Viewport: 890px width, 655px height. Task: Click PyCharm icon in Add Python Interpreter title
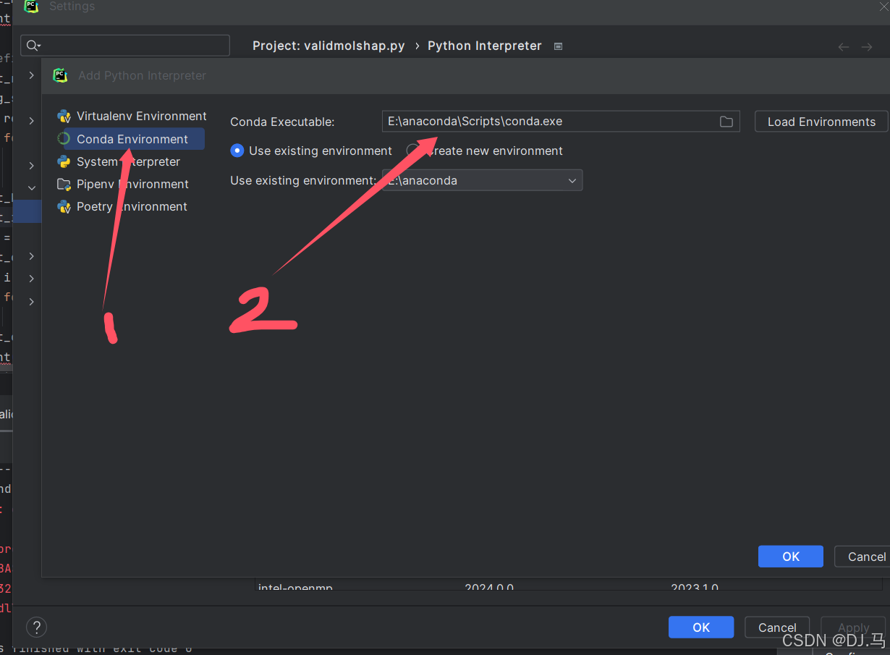pyautogui.click(x=60, y=75)
